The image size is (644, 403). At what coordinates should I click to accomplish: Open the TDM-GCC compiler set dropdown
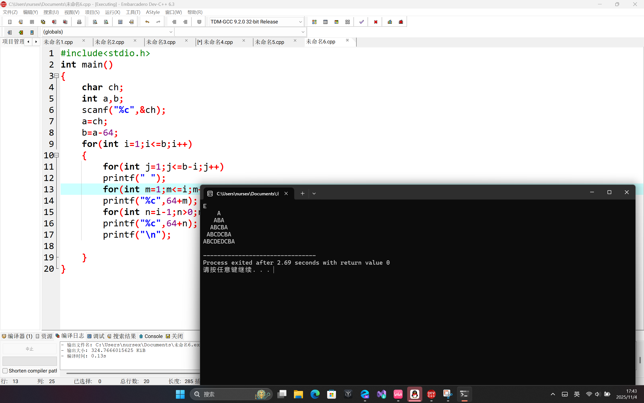pyautogui.click(x=300, y=22)
